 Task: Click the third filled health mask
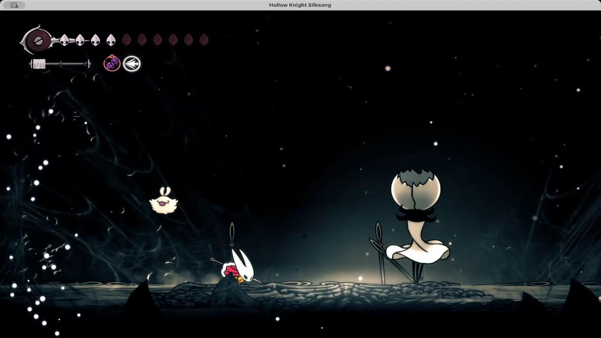point(95,40)
